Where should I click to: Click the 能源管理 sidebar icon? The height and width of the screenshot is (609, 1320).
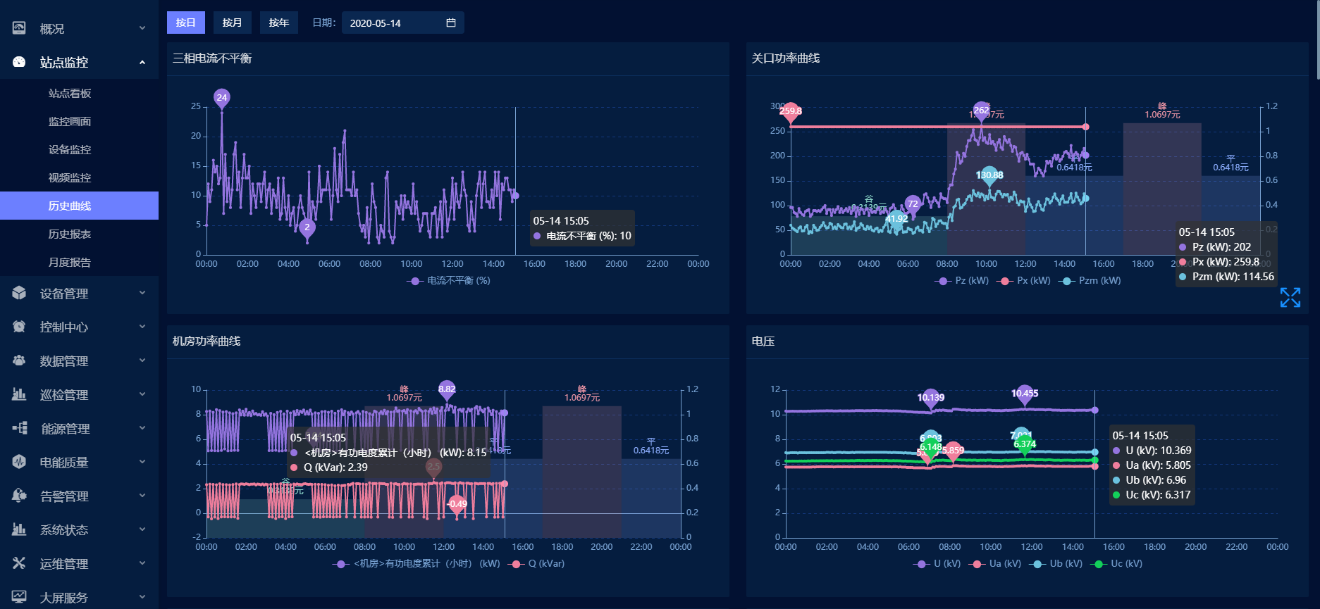(19, 428)
